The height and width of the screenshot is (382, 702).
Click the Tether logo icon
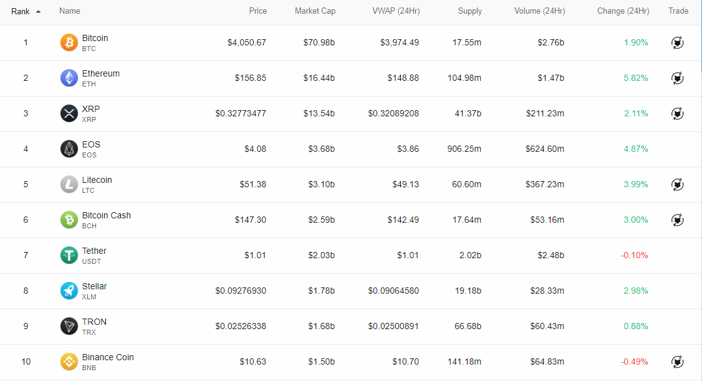69,255
